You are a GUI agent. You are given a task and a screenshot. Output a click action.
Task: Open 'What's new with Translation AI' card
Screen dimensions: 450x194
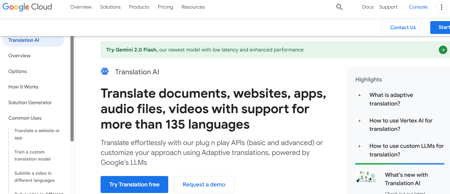point(406,179)
